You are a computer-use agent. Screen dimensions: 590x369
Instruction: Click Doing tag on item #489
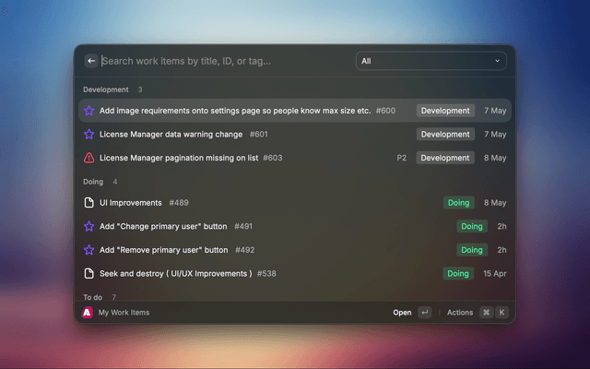coord(459,203)
